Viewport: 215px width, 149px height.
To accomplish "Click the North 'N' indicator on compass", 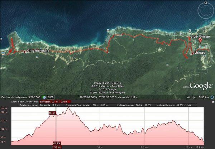I will (205, 2).
